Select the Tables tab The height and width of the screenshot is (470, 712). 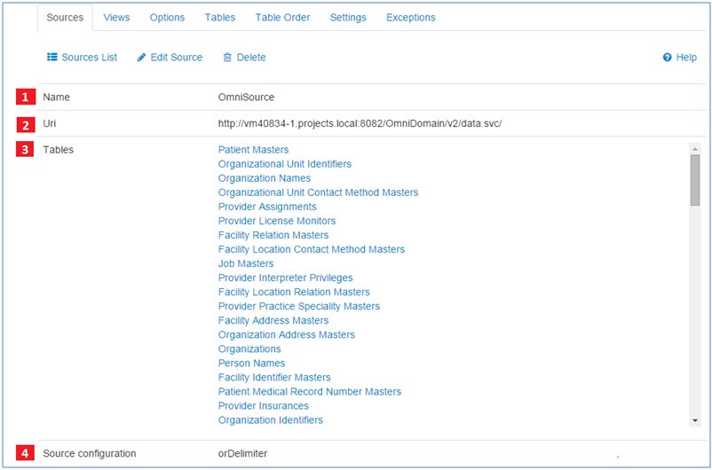(220, 18)
